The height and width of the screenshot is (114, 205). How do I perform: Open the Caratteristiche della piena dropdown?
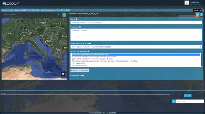(x=136, y=47)
